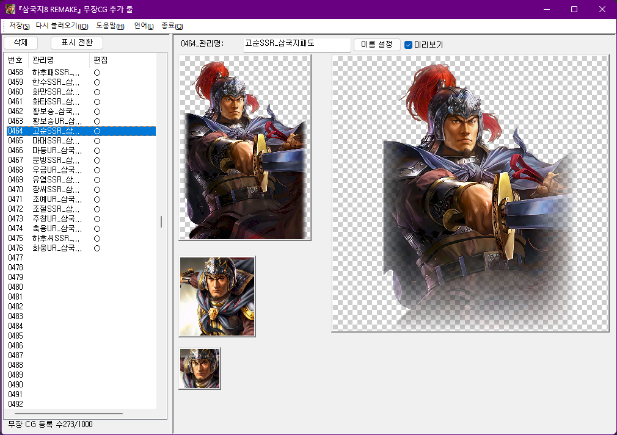
Task: Click the 관리명 column header
Action: pos(59,60)
